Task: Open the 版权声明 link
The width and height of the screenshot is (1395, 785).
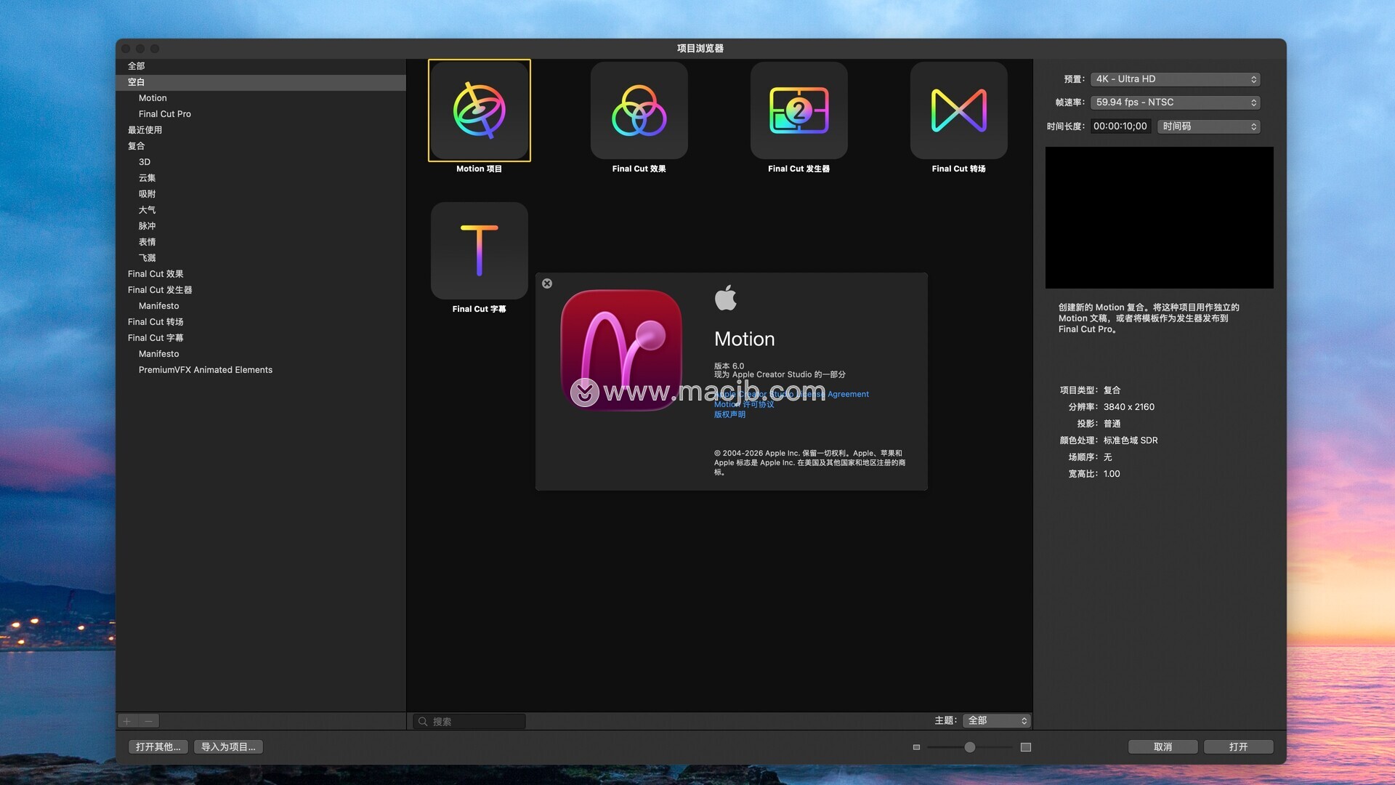Action: point(729,414)
